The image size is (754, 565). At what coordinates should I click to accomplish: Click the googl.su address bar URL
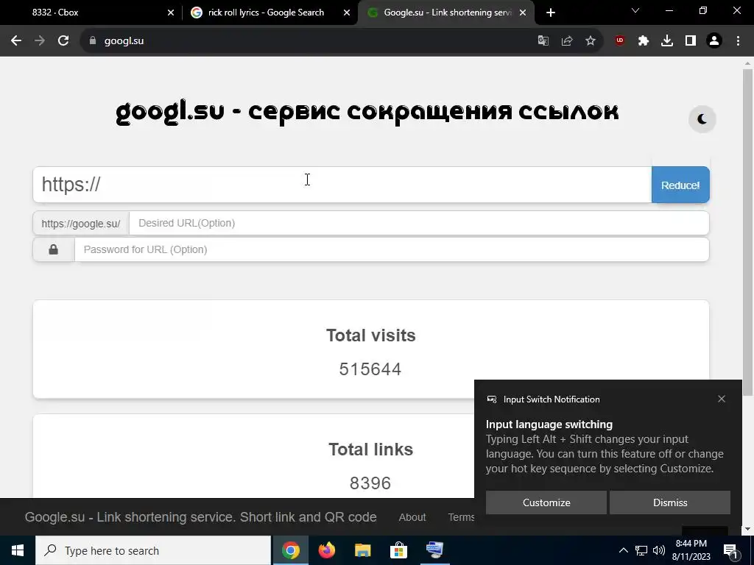tap(124, 41)
